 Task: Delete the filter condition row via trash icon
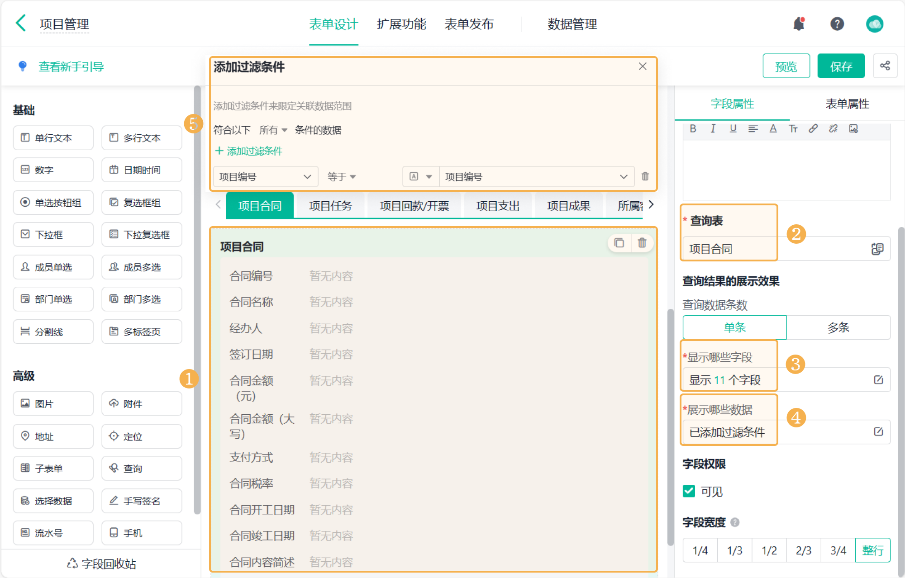pyautogui.click(x=645, y=176)
